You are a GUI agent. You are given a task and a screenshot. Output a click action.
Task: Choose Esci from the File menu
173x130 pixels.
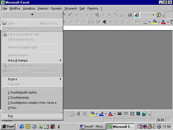click(32, 116)
